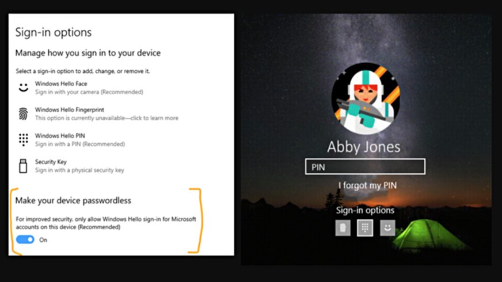Click Abby Jones profile avatar picture
Image resolution: width=502 pixels, height=282 pixels.
pyautogui.click(x=365, y=100)
